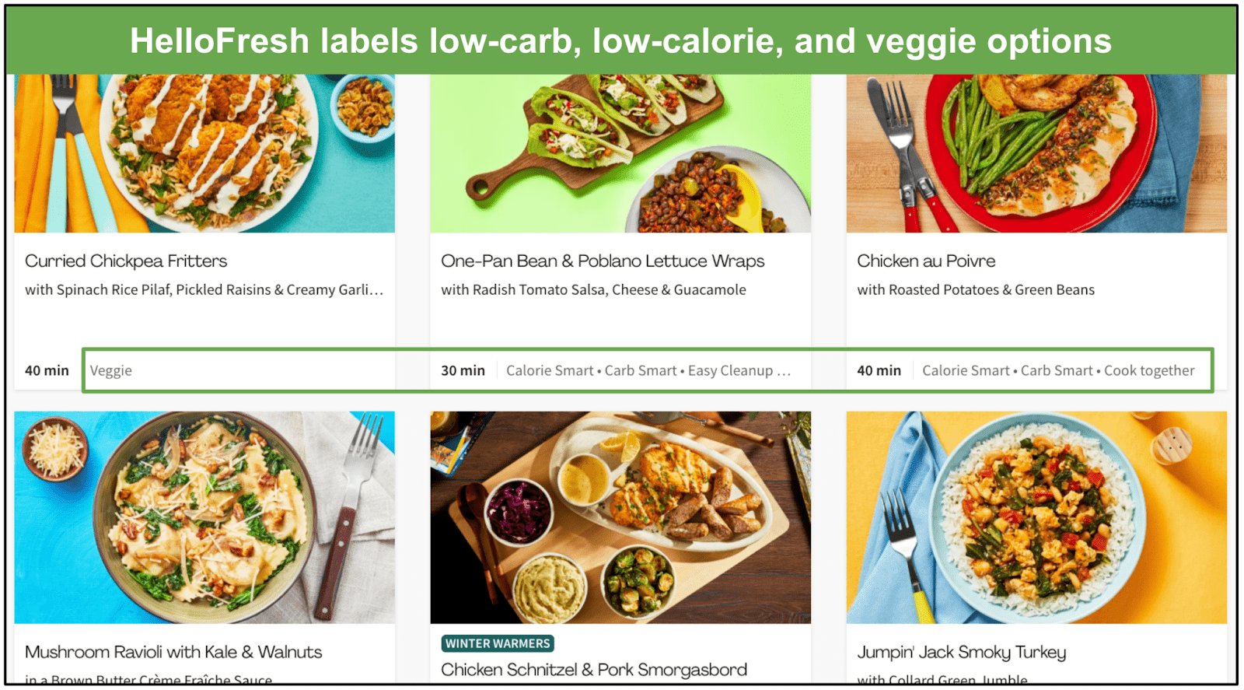This screenshot has width=1244, height=690.
Task: Open the Jumpin' Jack Smoky Turkey photo
Action: 1036,517
